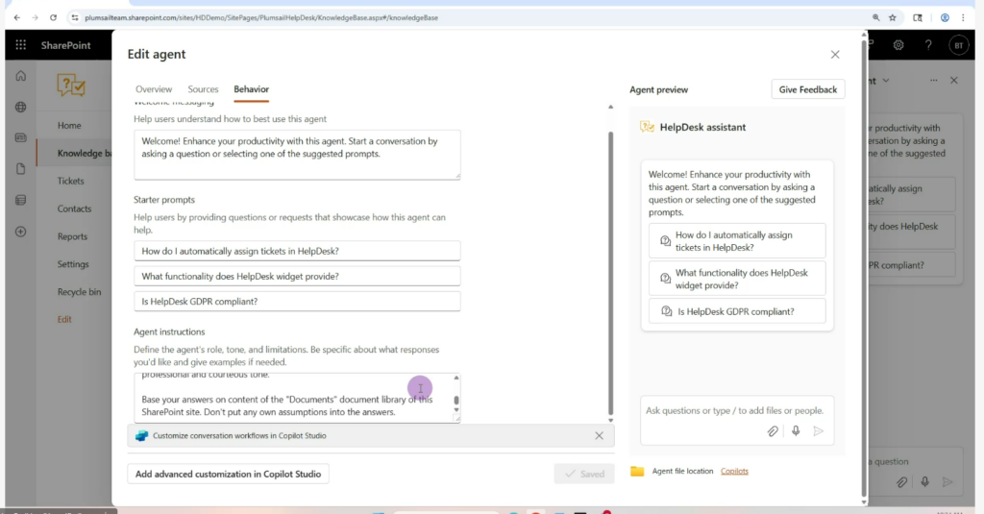This screenshot has height=514, width=984.
Task: Dismiss the Copilot Studio customization banner
Action: [x=600, y=435]
